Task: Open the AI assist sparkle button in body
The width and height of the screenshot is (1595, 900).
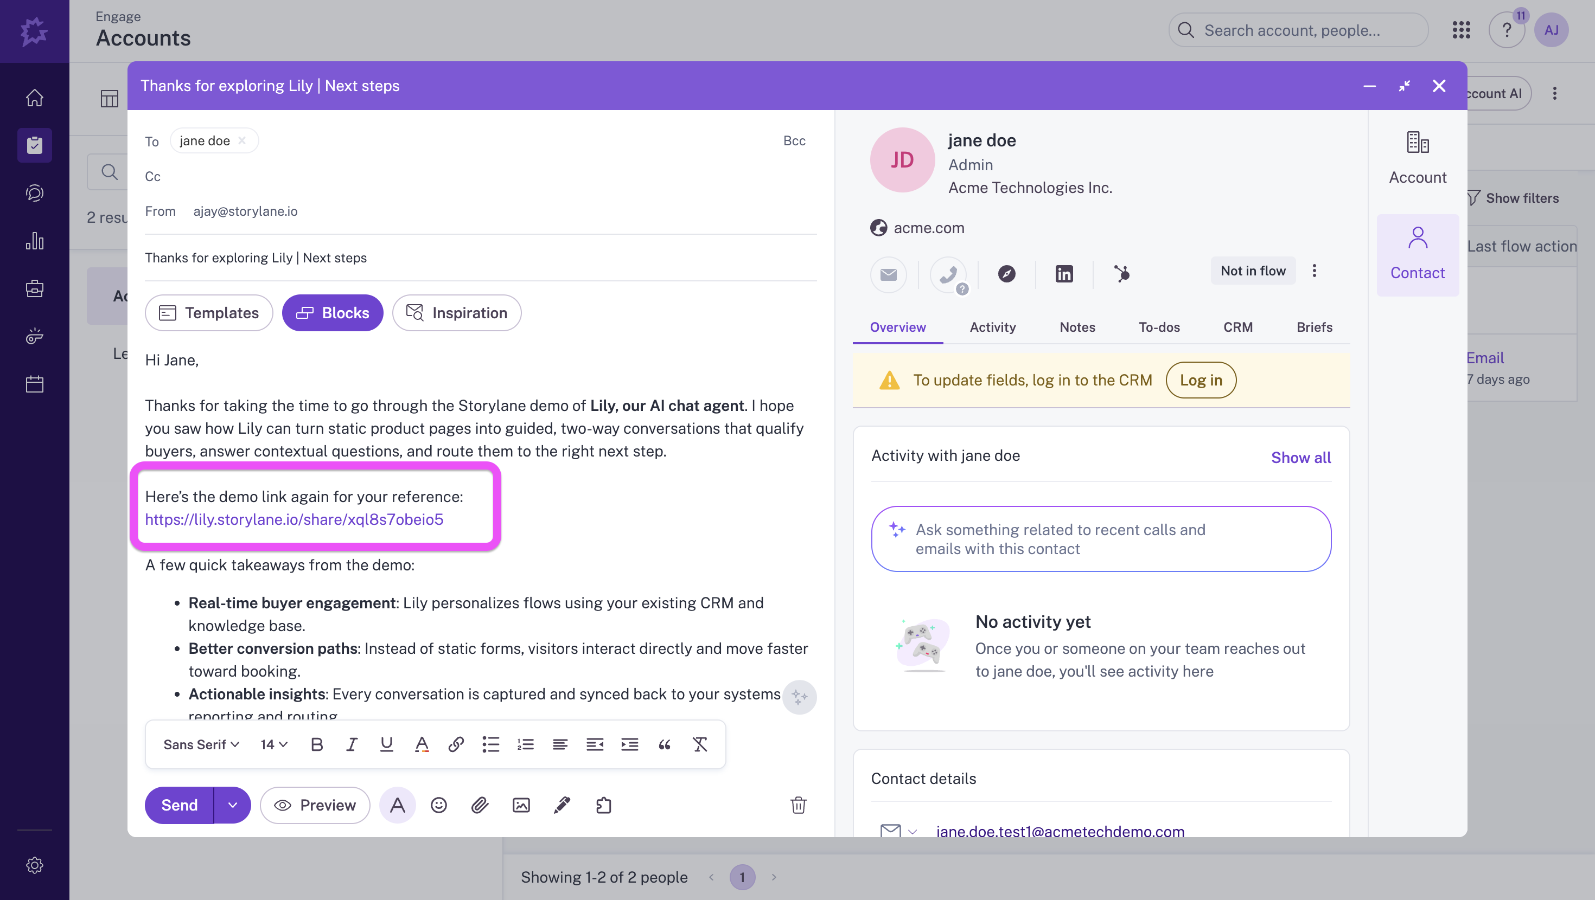Action: 799,698
